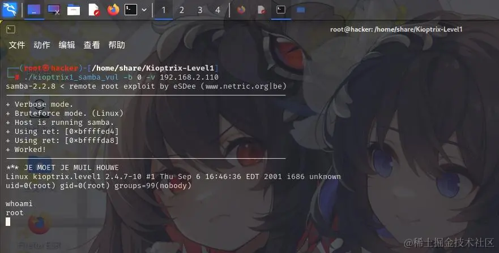The height and width of the screenshot is (253, 499).
Task: Open the file manager launcher in panel
Action: click(74, 10)
